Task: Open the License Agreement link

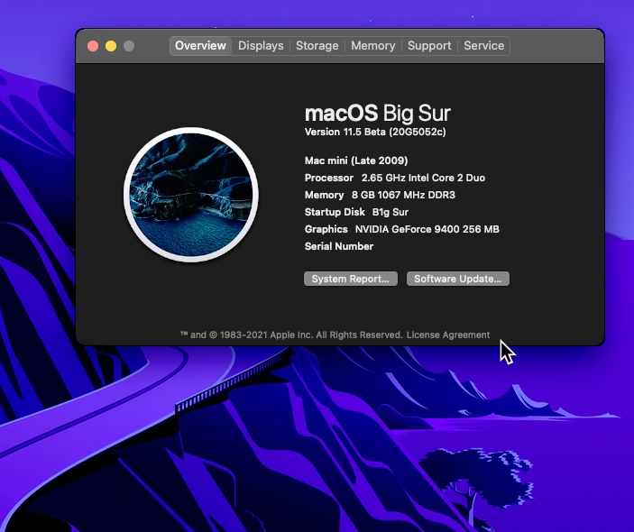Action: [448, 335]
